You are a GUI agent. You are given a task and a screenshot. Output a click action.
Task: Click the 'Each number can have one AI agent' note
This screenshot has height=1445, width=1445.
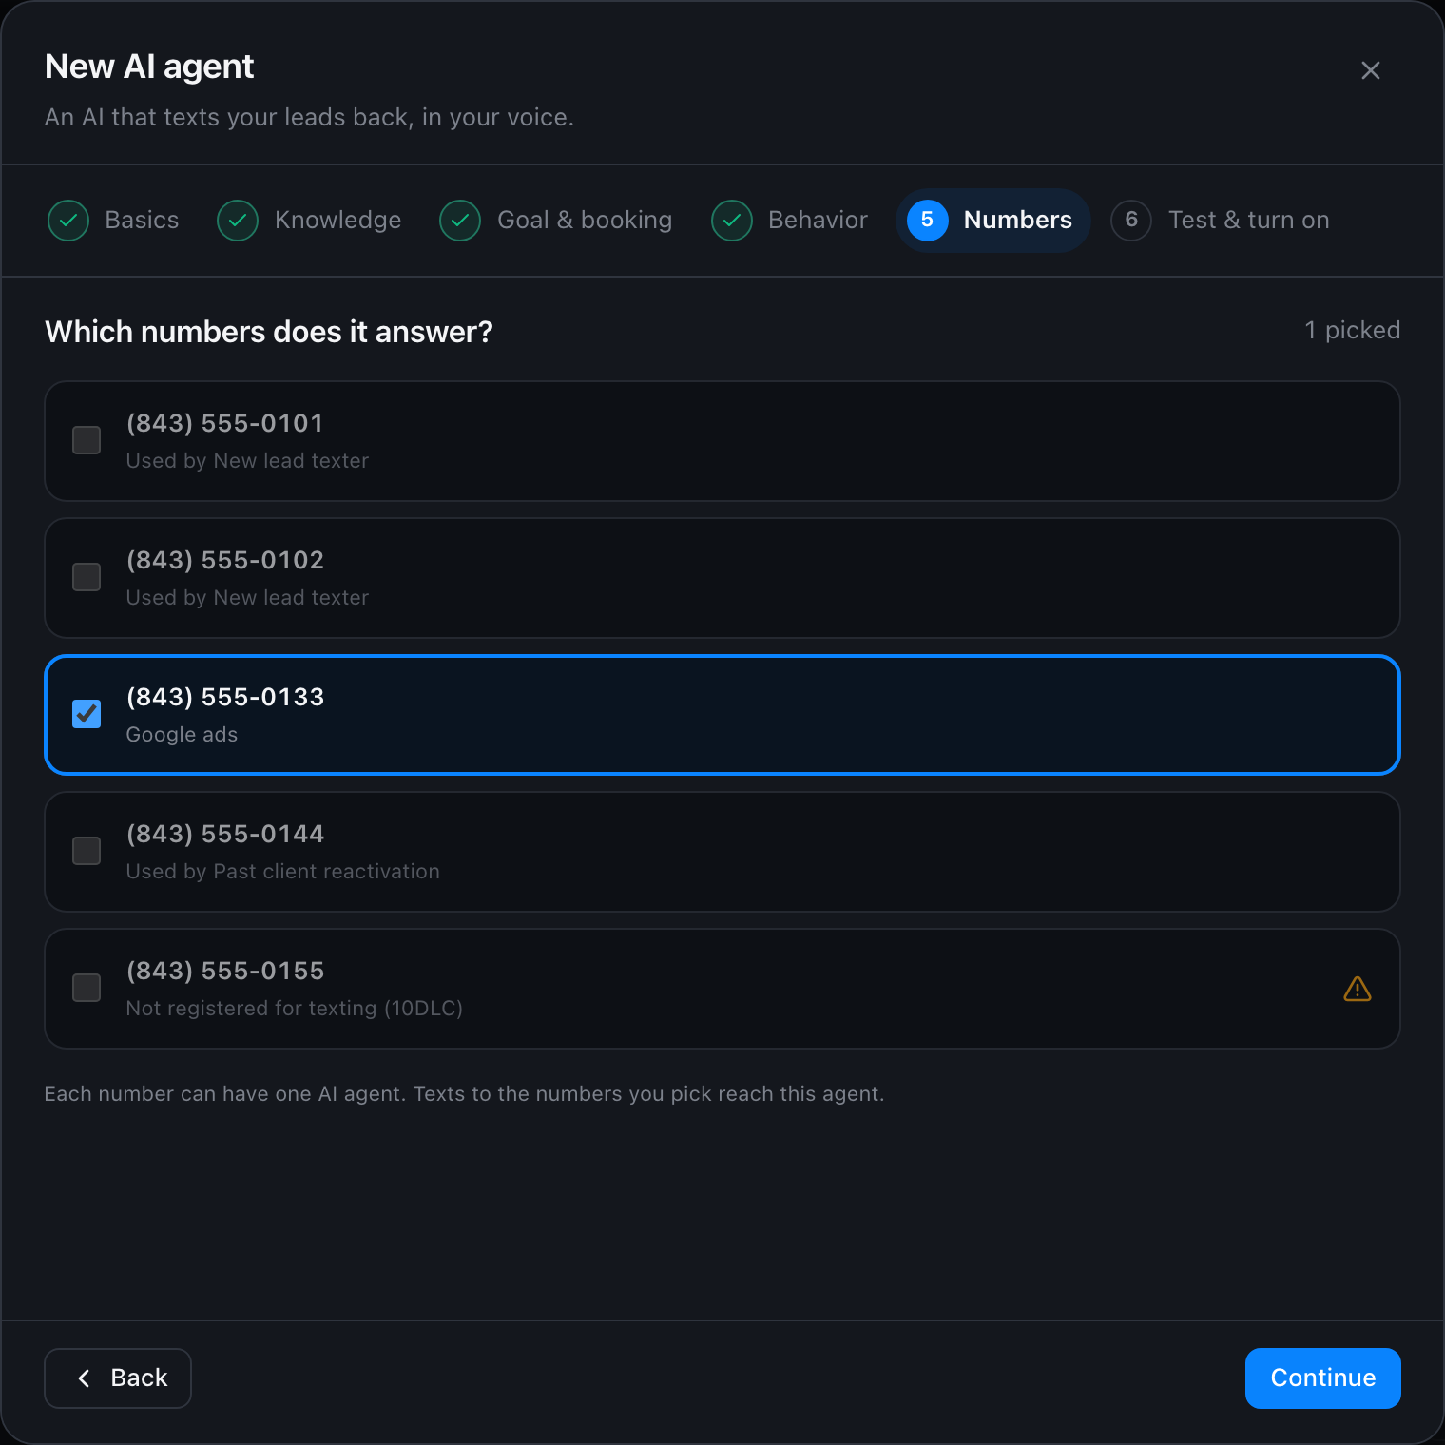click(464, 1094)
